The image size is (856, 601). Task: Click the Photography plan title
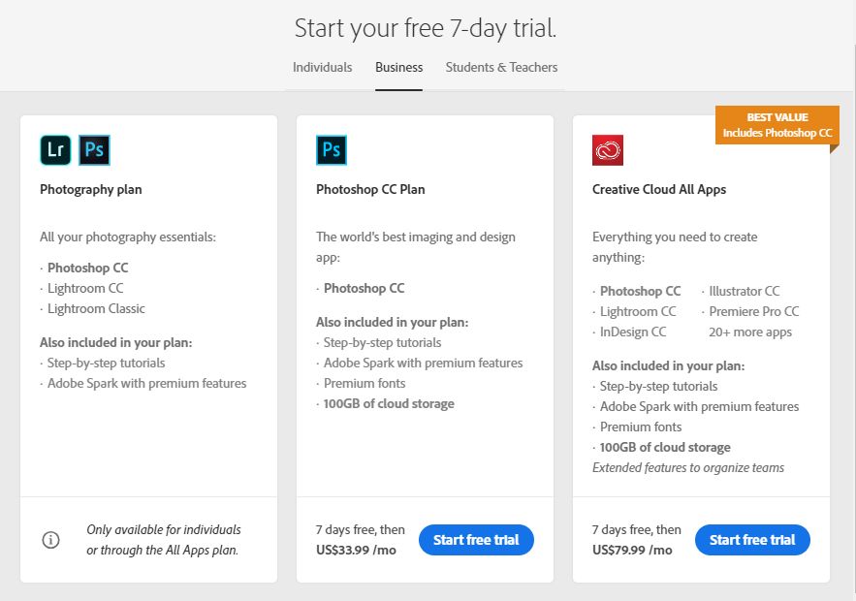(x=91, y=190)
